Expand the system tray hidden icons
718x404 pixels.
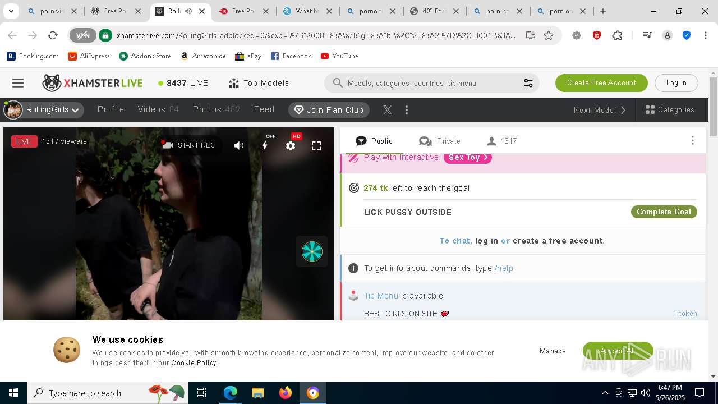[x=605, y=393]
